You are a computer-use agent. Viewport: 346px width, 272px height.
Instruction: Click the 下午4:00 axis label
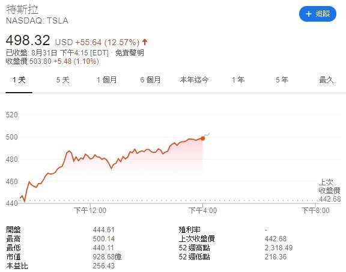pos(203,210)
